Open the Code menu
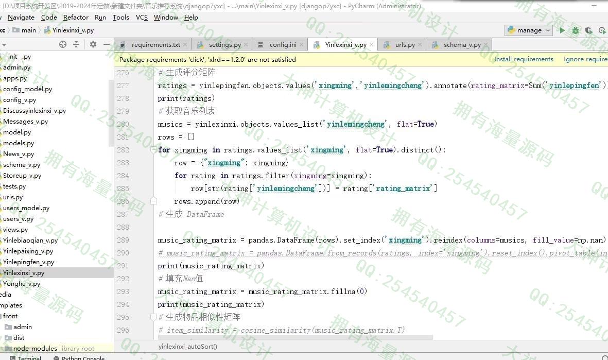The height and width of the screenshot is (360, 608). click(x=49, y=18)
